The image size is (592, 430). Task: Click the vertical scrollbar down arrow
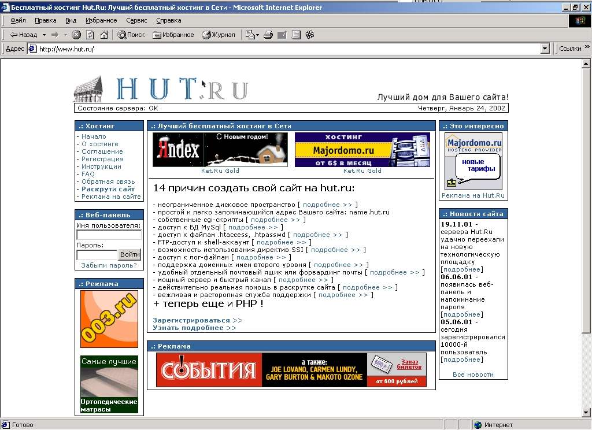pos(586,413)
